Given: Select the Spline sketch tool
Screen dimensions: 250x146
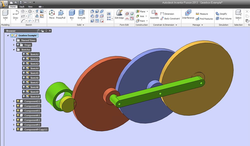Looking at the screenshot, I should point(23,21).
